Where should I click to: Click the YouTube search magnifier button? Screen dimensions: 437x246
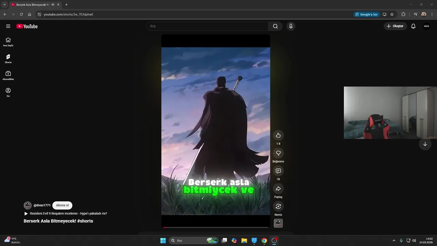[275, 26]
